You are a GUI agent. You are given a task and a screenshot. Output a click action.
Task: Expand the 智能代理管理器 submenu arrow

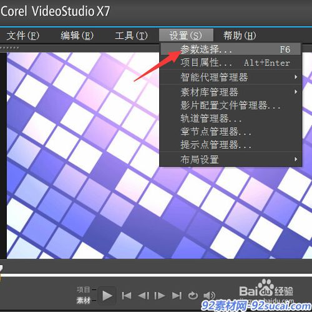tap(296, 77)
